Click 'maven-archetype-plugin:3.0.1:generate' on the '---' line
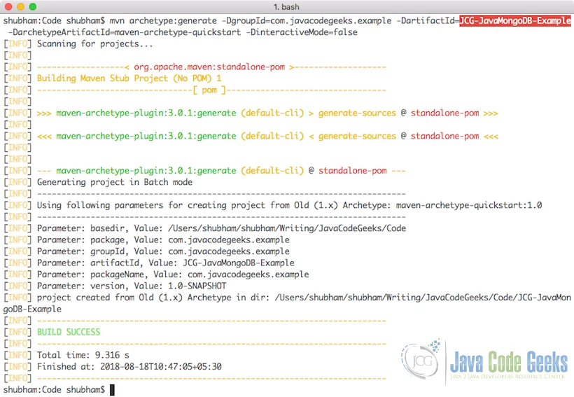 146,171
